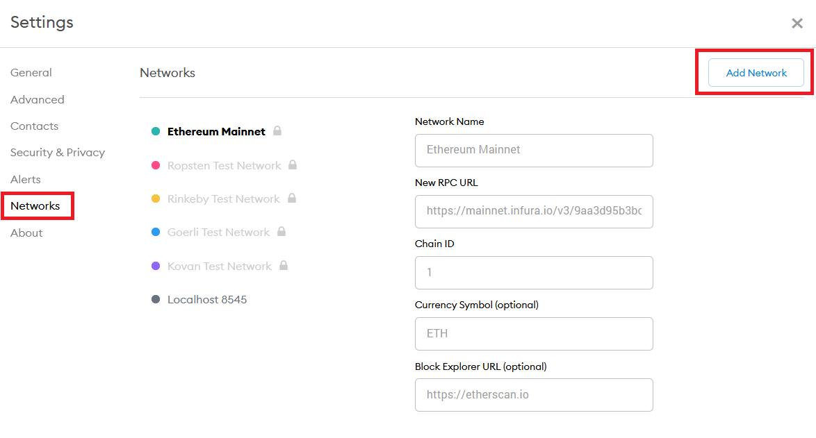The width and height of the screenshot is (816, 438).
Task: Switch to the Alerts section
Action: (26, 179)
